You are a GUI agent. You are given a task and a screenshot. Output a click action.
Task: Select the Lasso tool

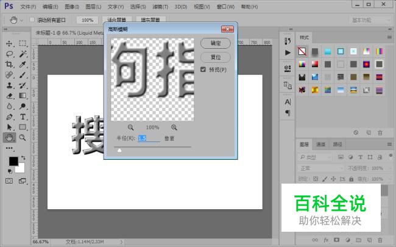point(9,54)
